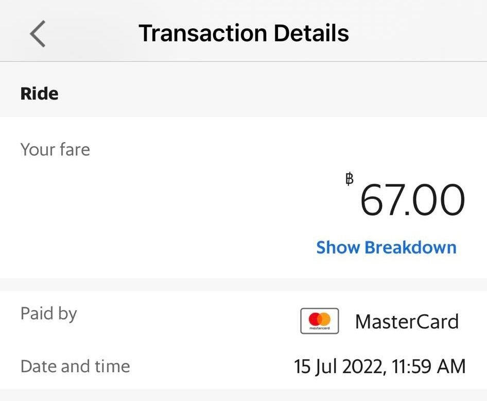Viewport: 487px width, 401px height.
Task: Click the 11:59 AM time value
Action: pyautogui.click(x=429, y=366)
